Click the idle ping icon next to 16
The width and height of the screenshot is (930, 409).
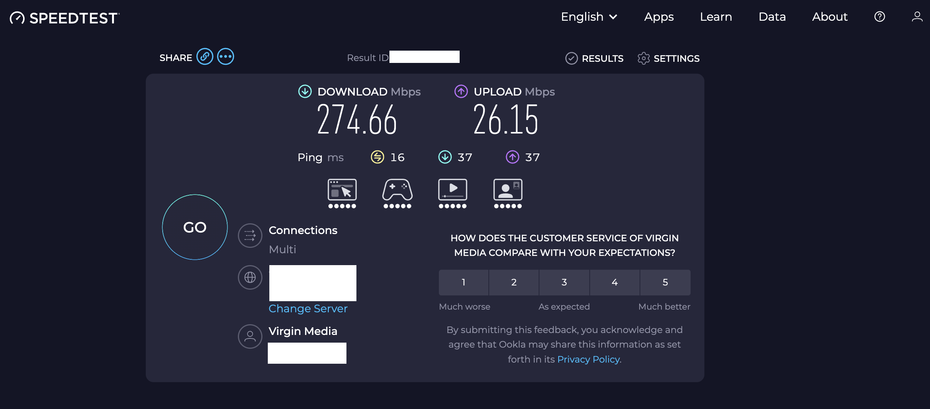[378, 157]
